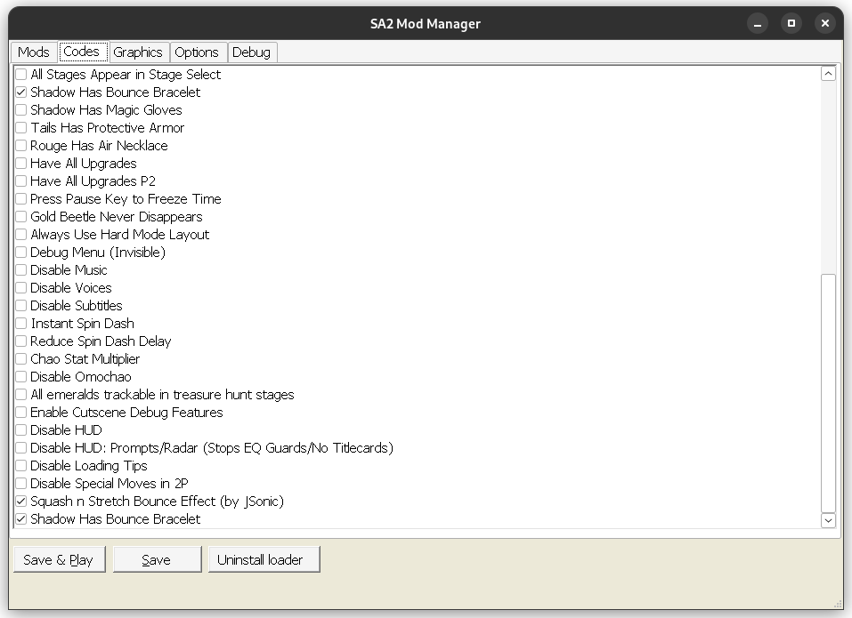Enable Instant Spin Dash
The width and height of the screenshot is (852, 618).
(x=21, y=324)
